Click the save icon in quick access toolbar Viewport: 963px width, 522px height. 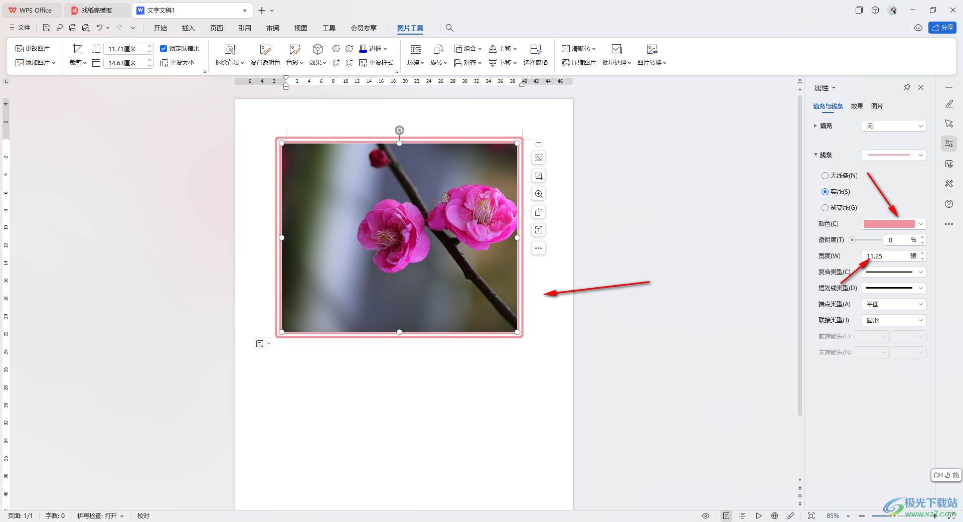[47, 28]
